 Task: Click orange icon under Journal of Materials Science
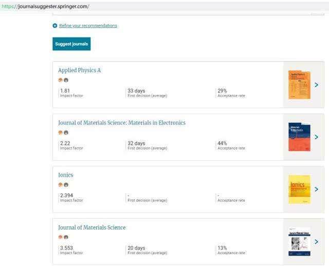(x=61, y=237)
